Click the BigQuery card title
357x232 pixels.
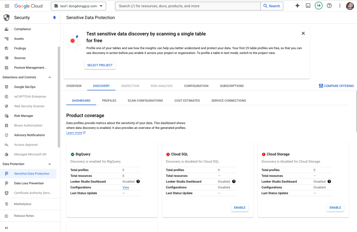(x=83, y=154)
